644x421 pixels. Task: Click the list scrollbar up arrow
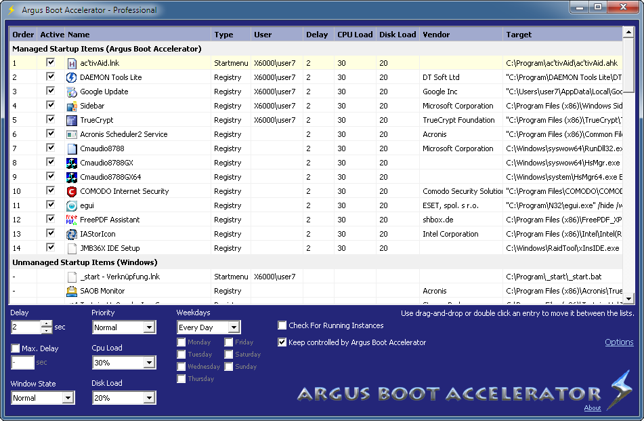click(x=628, y=33)
